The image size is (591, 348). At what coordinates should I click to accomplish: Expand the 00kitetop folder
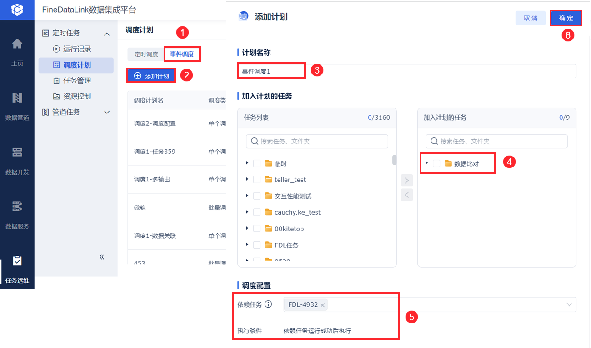pos(247,228)
